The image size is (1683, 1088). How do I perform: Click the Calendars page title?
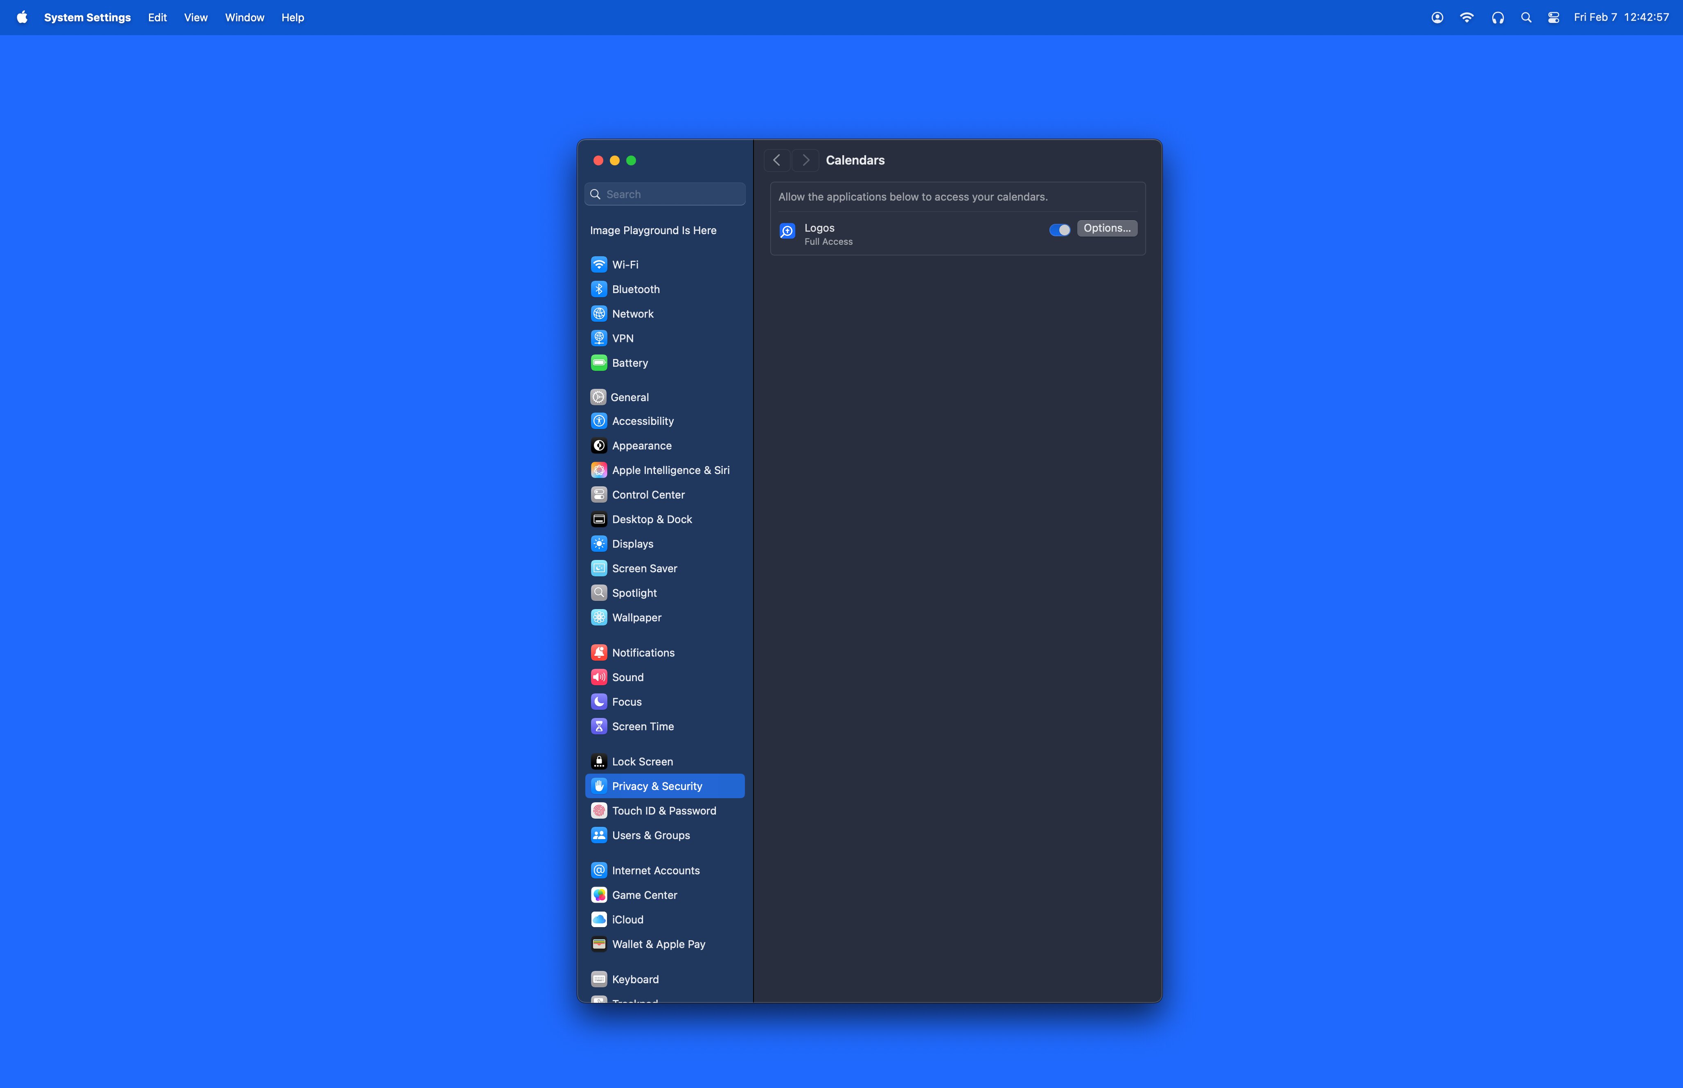[855, 160]
